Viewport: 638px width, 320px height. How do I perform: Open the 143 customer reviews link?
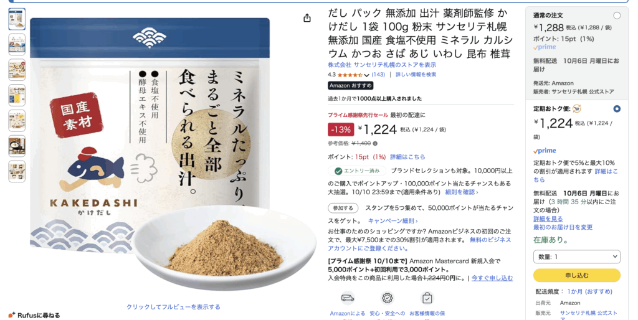(x=378, y=75)
